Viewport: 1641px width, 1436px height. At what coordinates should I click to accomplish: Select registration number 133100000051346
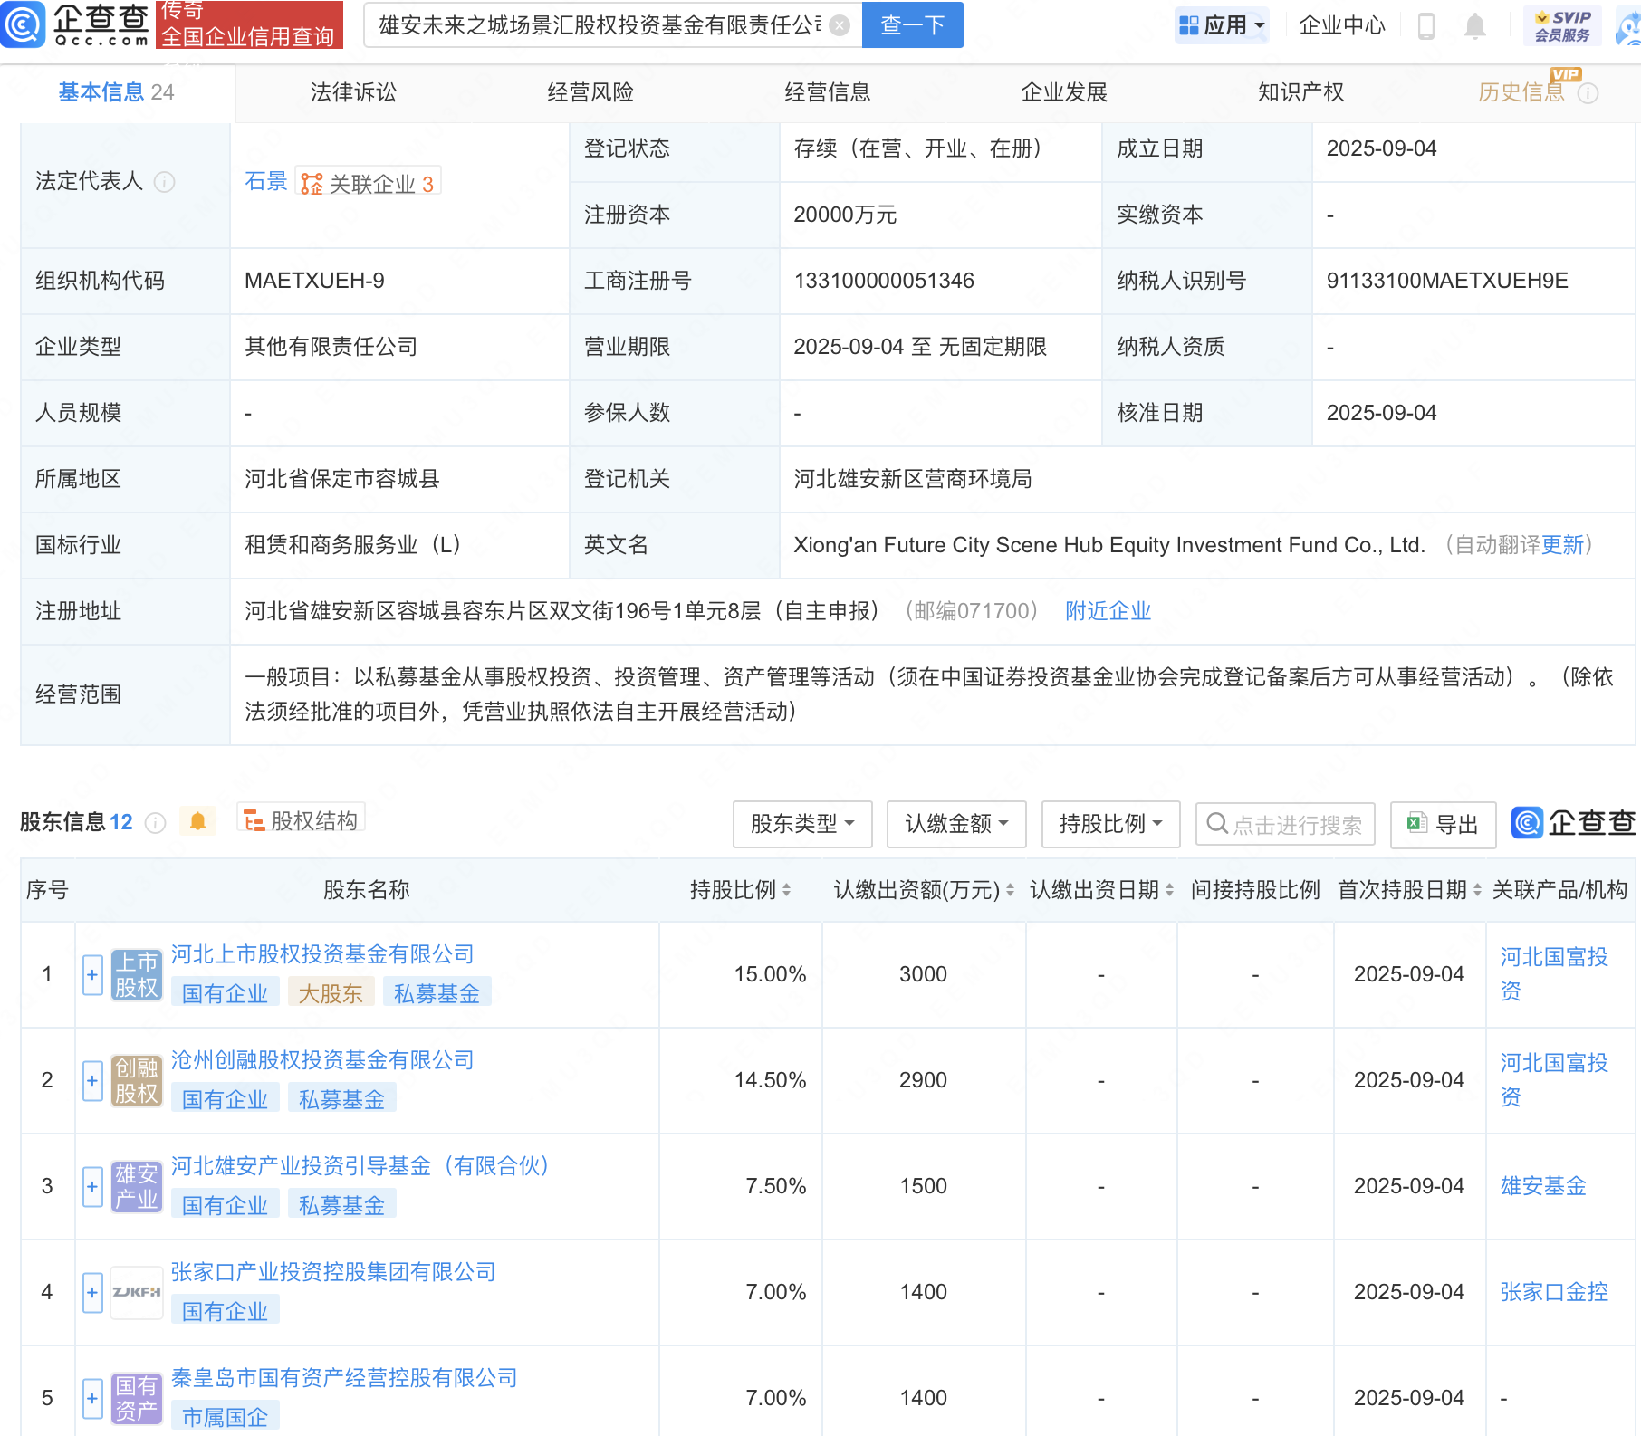point(884,281)
